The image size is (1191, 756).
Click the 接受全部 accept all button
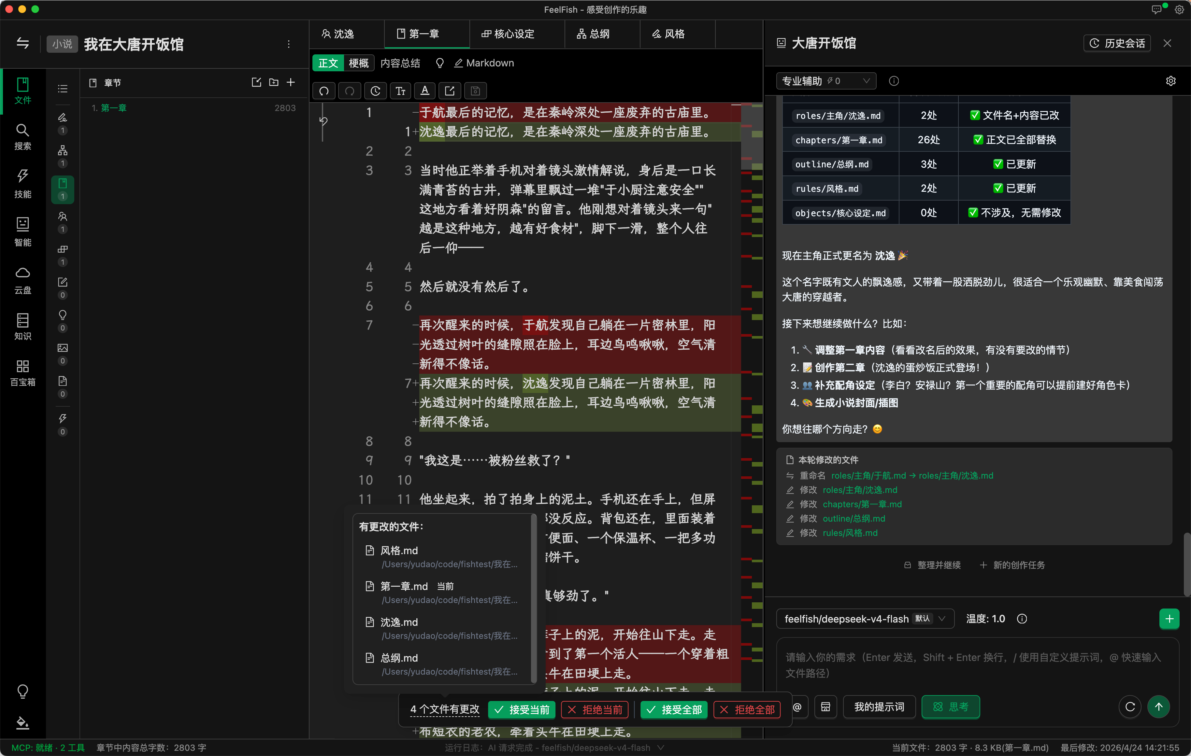point(674,709)
